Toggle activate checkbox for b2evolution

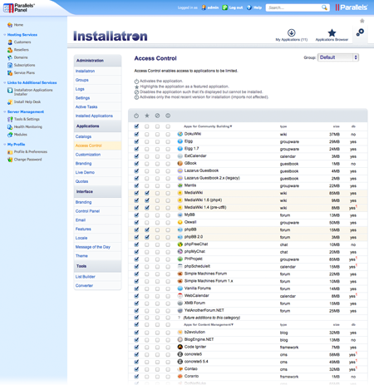pos(136,333)
